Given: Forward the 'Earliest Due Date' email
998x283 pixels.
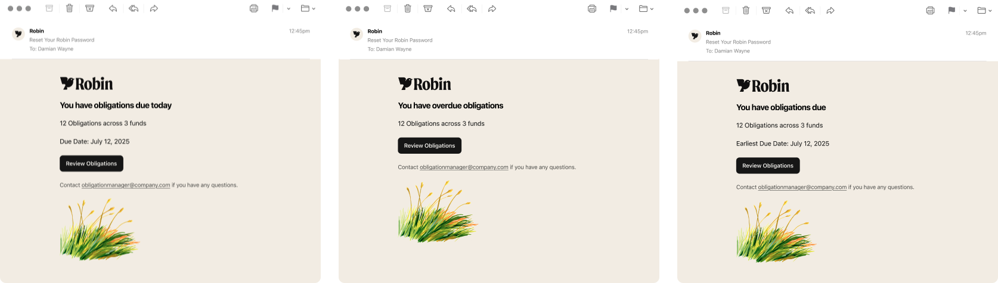Looking at the screenshot, I should tap(830, 10).
